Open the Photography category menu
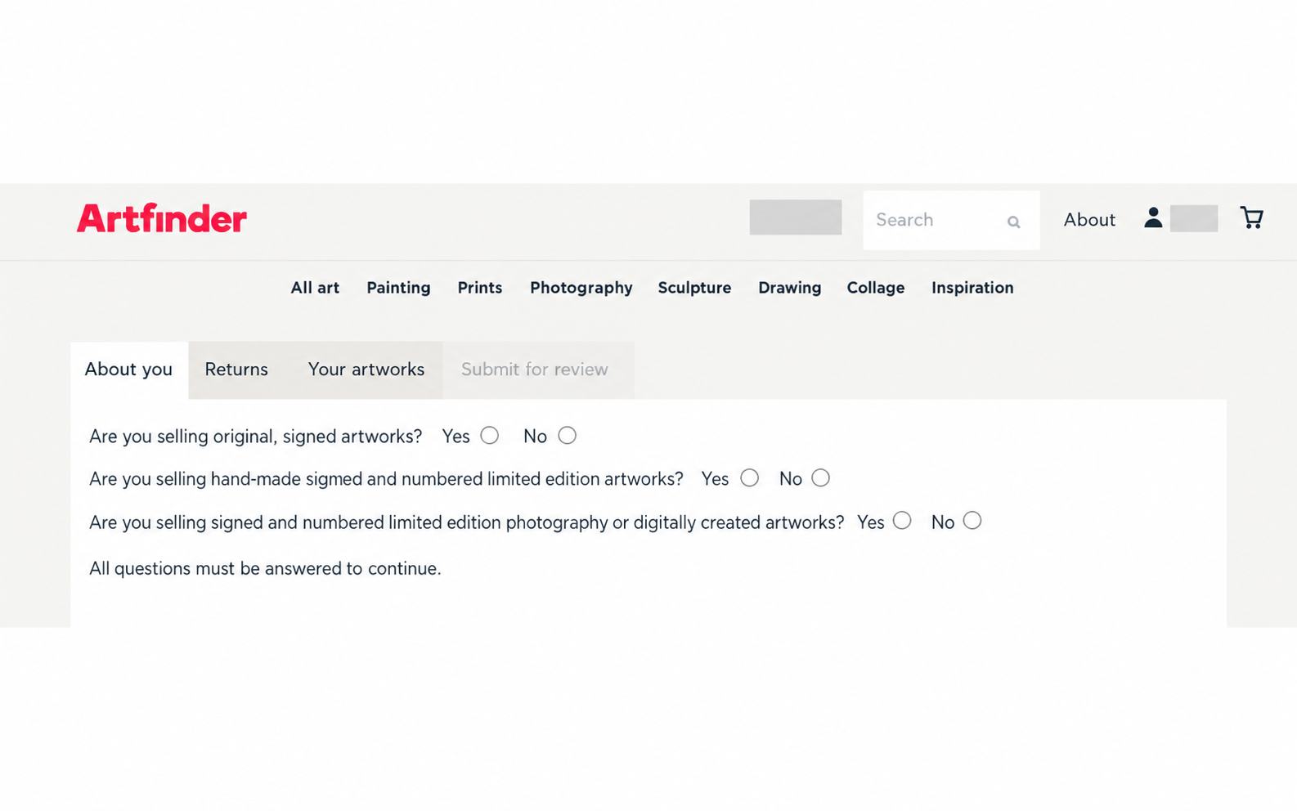1297x811 pixels. click(581, 288)
